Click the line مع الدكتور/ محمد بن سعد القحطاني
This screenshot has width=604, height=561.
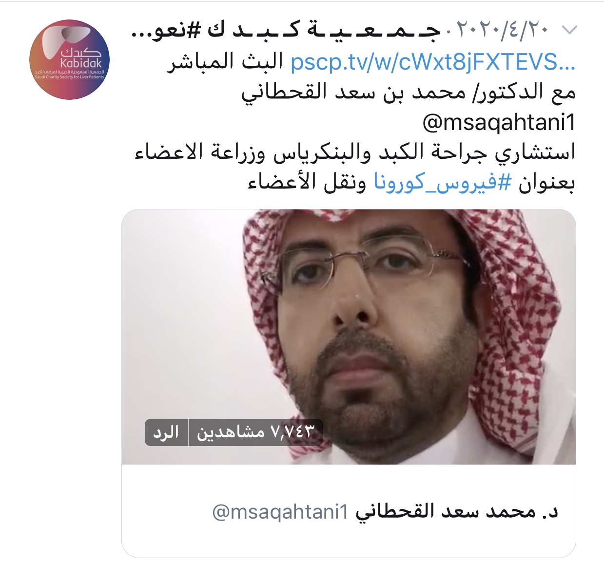click(409, 93)
